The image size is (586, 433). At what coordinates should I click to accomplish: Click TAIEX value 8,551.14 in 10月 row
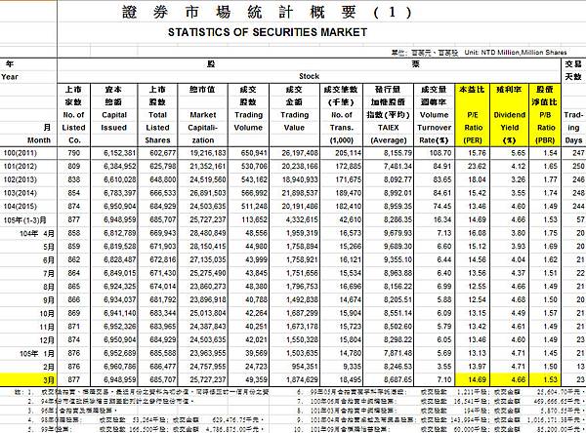pos(398,313)
